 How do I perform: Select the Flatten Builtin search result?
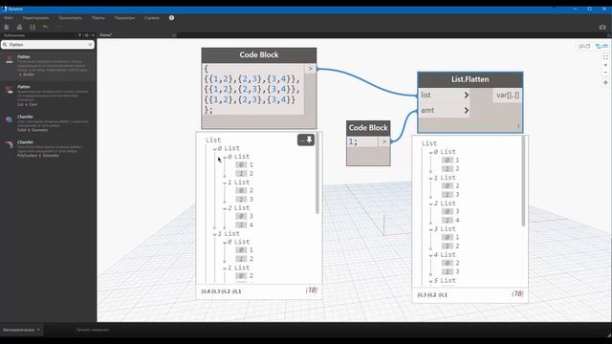tap(48, 65)
